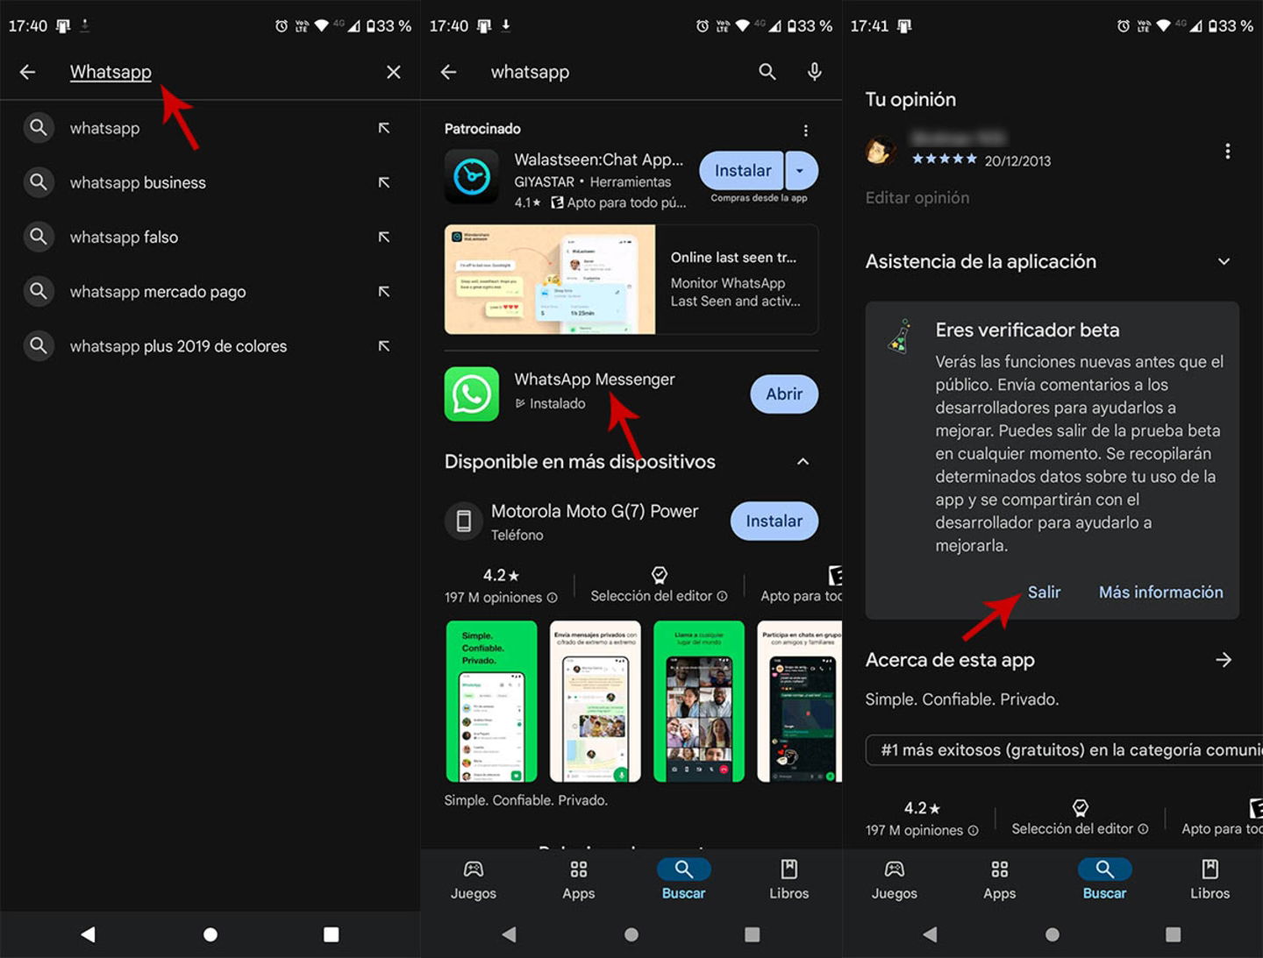Switch to Apps tab in middle screen
Screen dimensions: 1263x958
tap(579, 880)
